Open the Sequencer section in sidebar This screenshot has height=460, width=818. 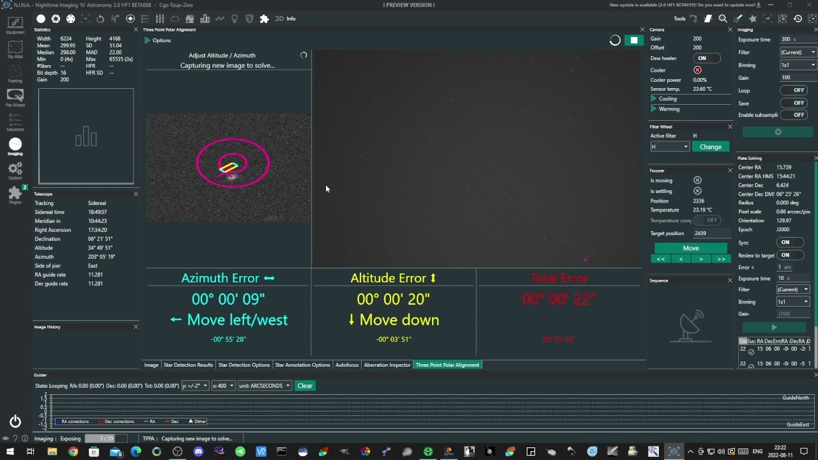click(x=15, y=122)
